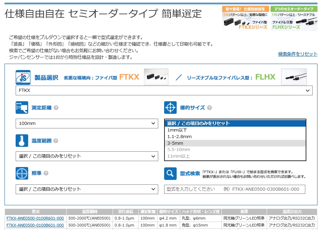Choose 5.5-10mm target size option
322x230 pixels.
coord(235,149)
